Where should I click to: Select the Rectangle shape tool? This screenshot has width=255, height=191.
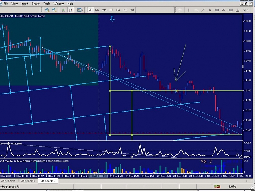coord(231,10)
